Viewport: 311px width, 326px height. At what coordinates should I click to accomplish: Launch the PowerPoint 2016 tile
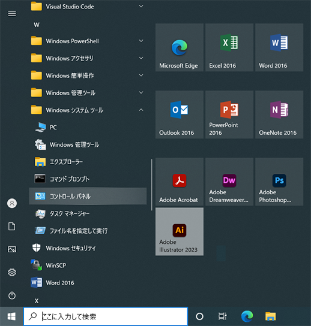pos(229,114)
